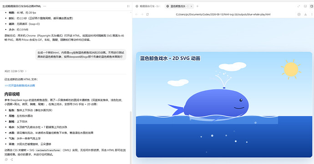This screenshot has width=314, height=164.
Task: Toggle the split panel layout icon
Action: pos(312,6)
